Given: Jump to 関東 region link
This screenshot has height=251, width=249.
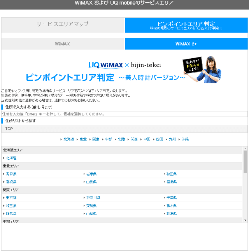Looking at the screenshot, I should [x=96, y=139].
